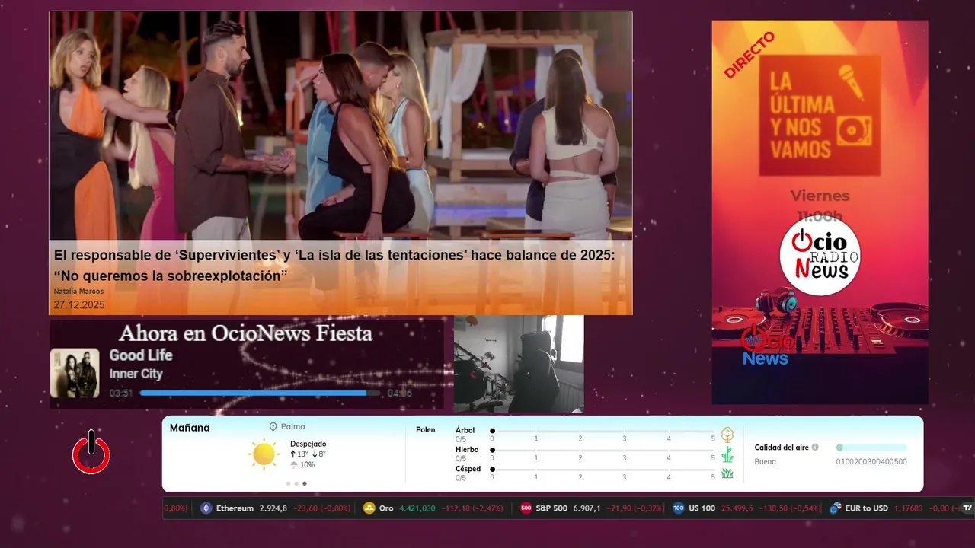Click the DIRECTO banner on poster
This screenshot has height=548, width=975.
click(x=750, y=55)
